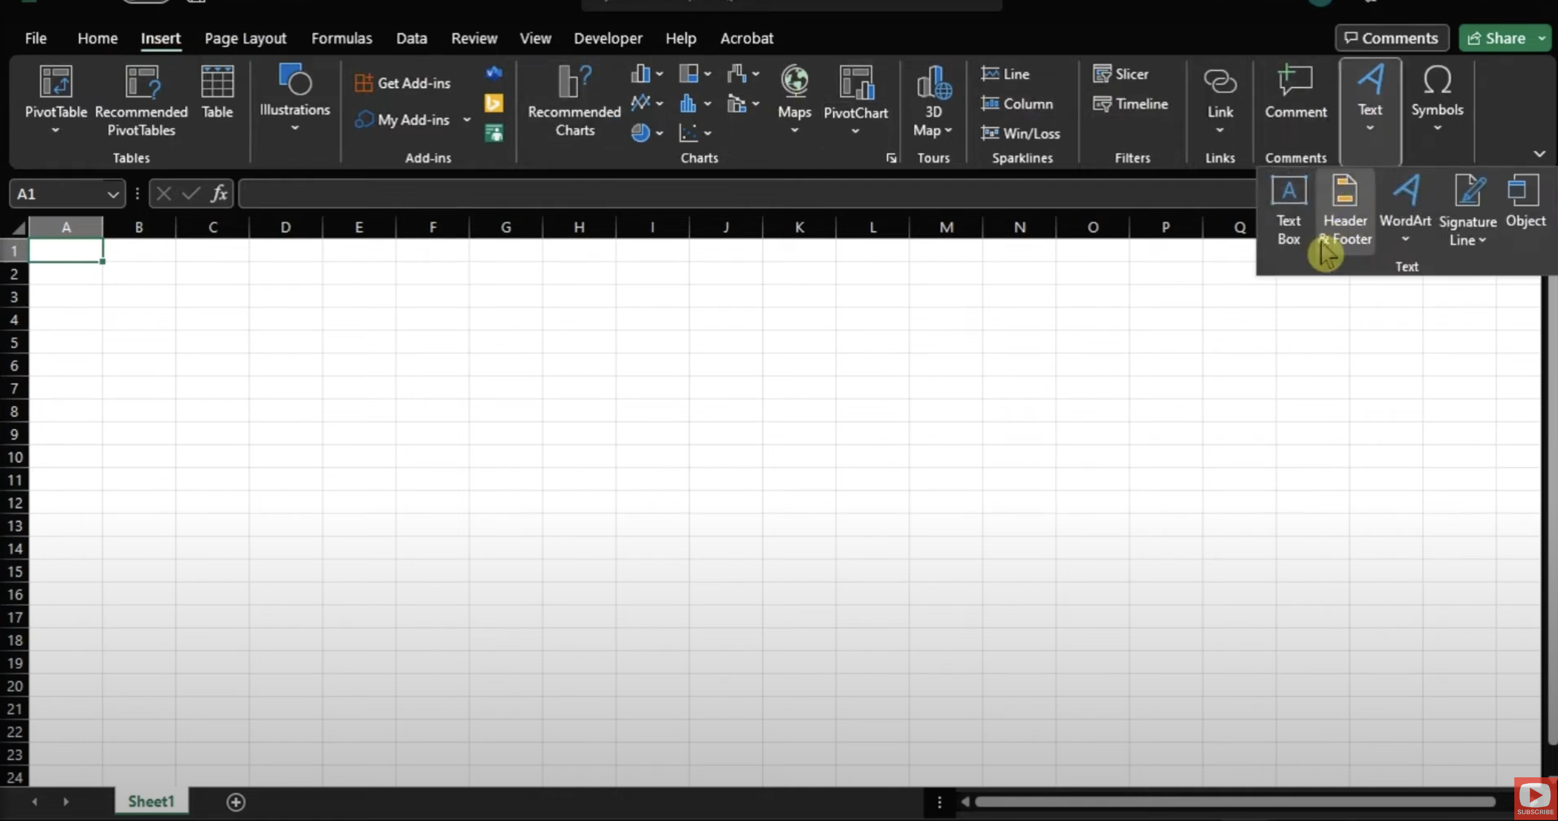
Task: Click the Comments button
Action: (x=1391, y=39)
